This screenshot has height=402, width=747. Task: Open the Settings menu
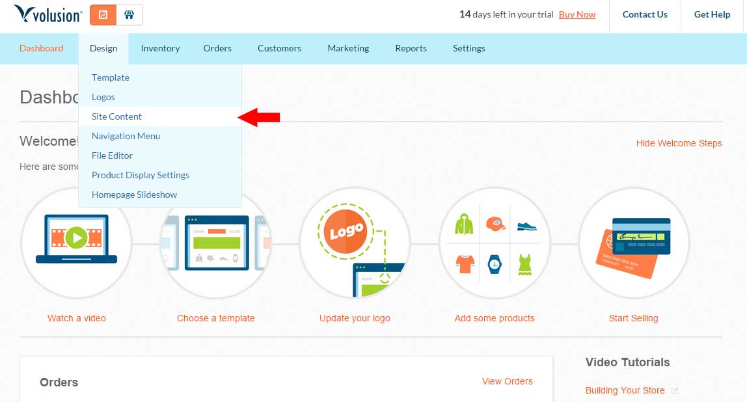coord(469,48)
